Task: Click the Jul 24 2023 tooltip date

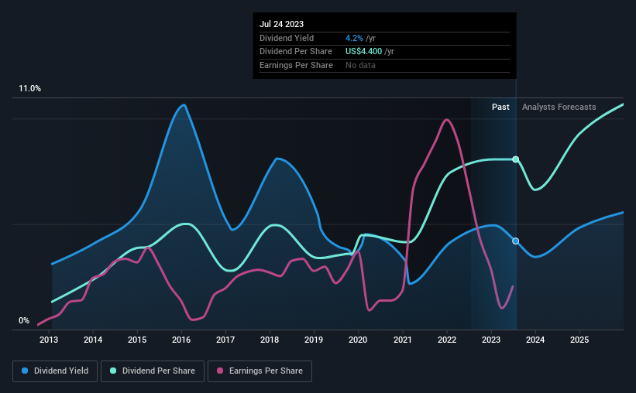Action: click(x=282, y=24)
